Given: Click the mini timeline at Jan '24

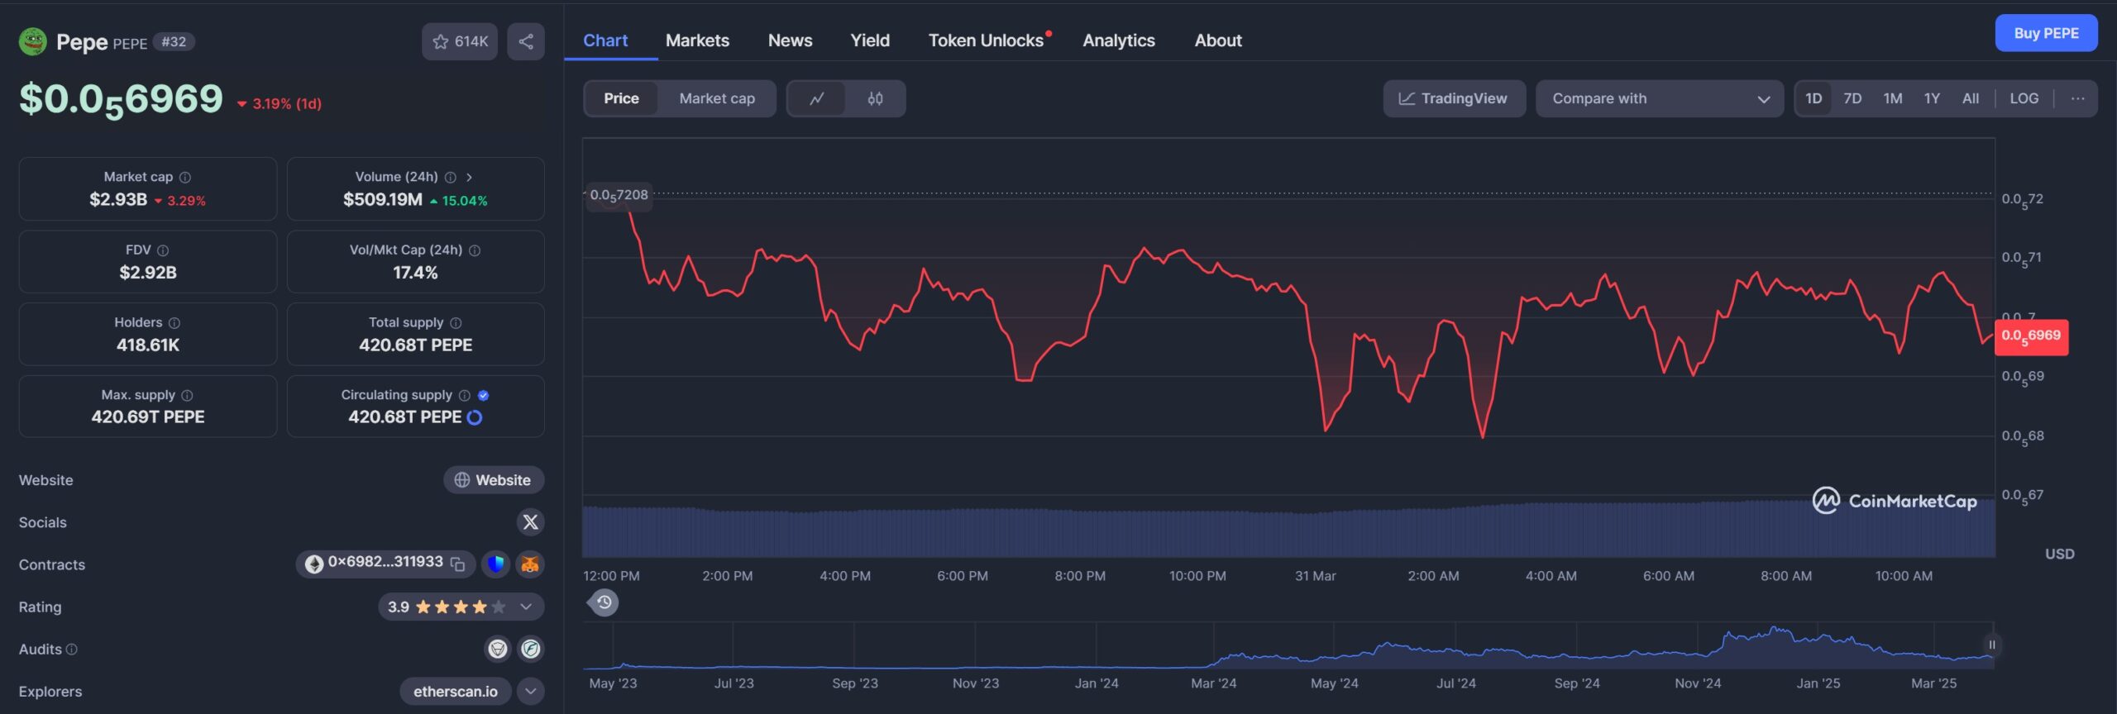Looking at the screenshot, I should click(x=1097, y=683).
